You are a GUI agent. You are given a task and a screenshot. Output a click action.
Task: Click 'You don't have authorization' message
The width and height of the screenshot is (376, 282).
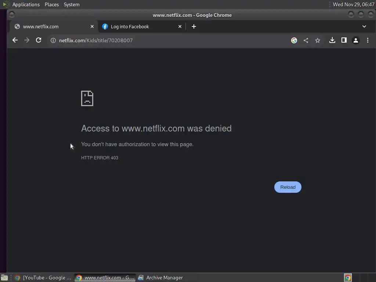coord(137,144)
